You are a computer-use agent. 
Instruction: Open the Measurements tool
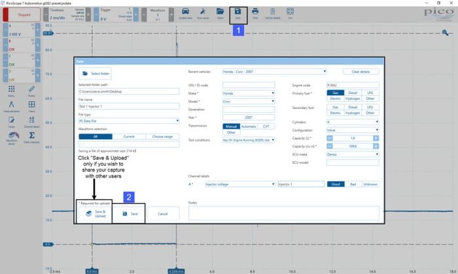(x=11, y=106)
